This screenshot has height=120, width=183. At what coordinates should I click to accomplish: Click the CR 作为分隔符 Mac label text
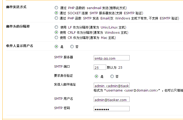pos(88,38)
